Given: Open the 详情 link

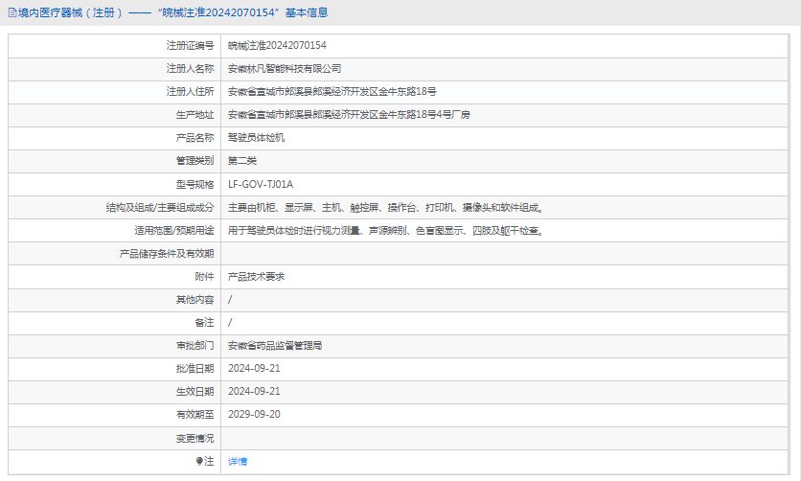Looking at the screenshot, I should 238,461.
